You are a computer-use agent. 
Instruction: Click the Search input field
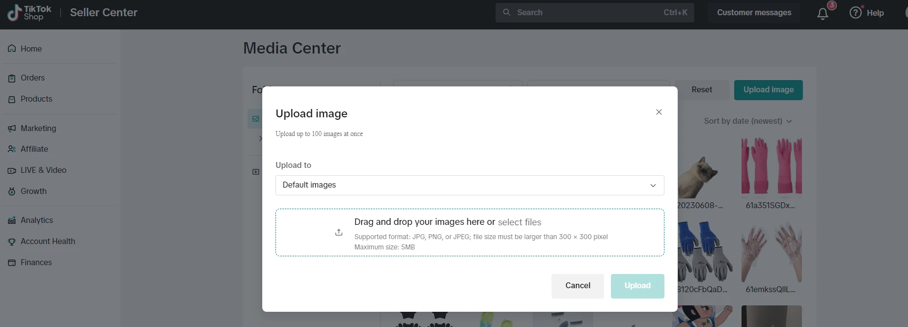coord(589,12)
